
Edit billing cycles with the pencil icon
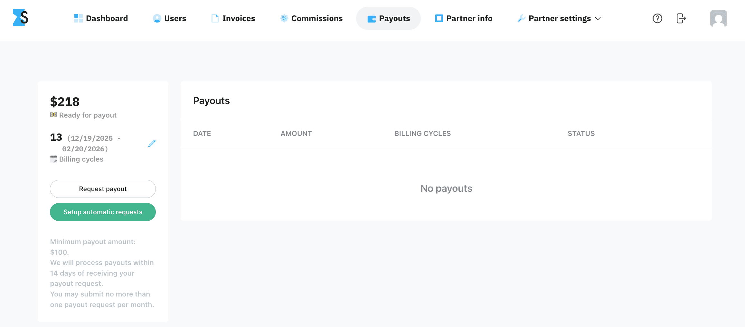[x=152, y=144]
